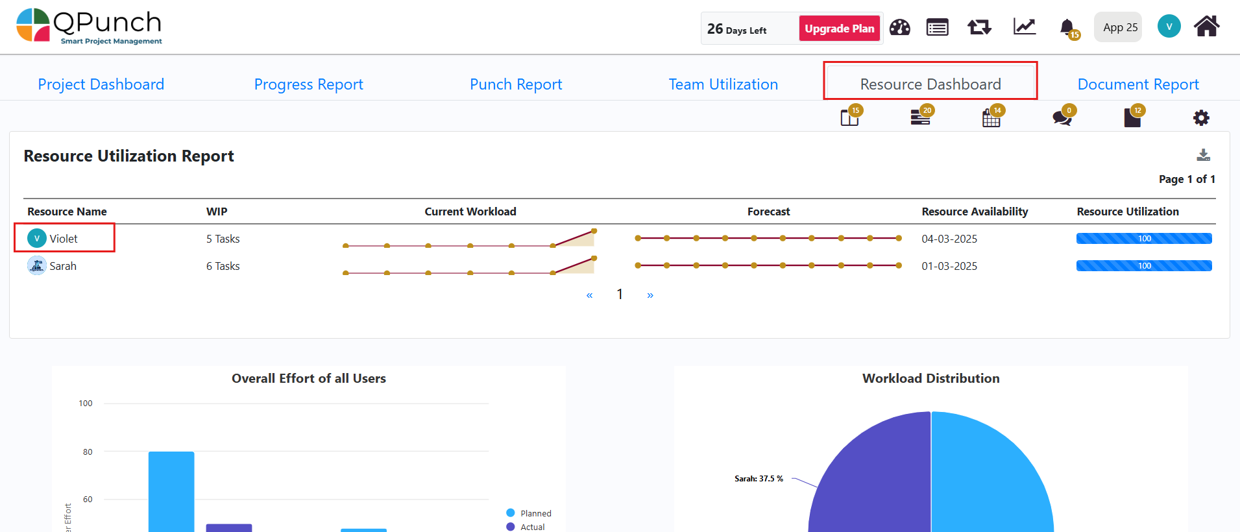Open the dashboard gauge icon in header
Image resolution: width=1240 pixels, height=532 pixels.
click(900, 27)
